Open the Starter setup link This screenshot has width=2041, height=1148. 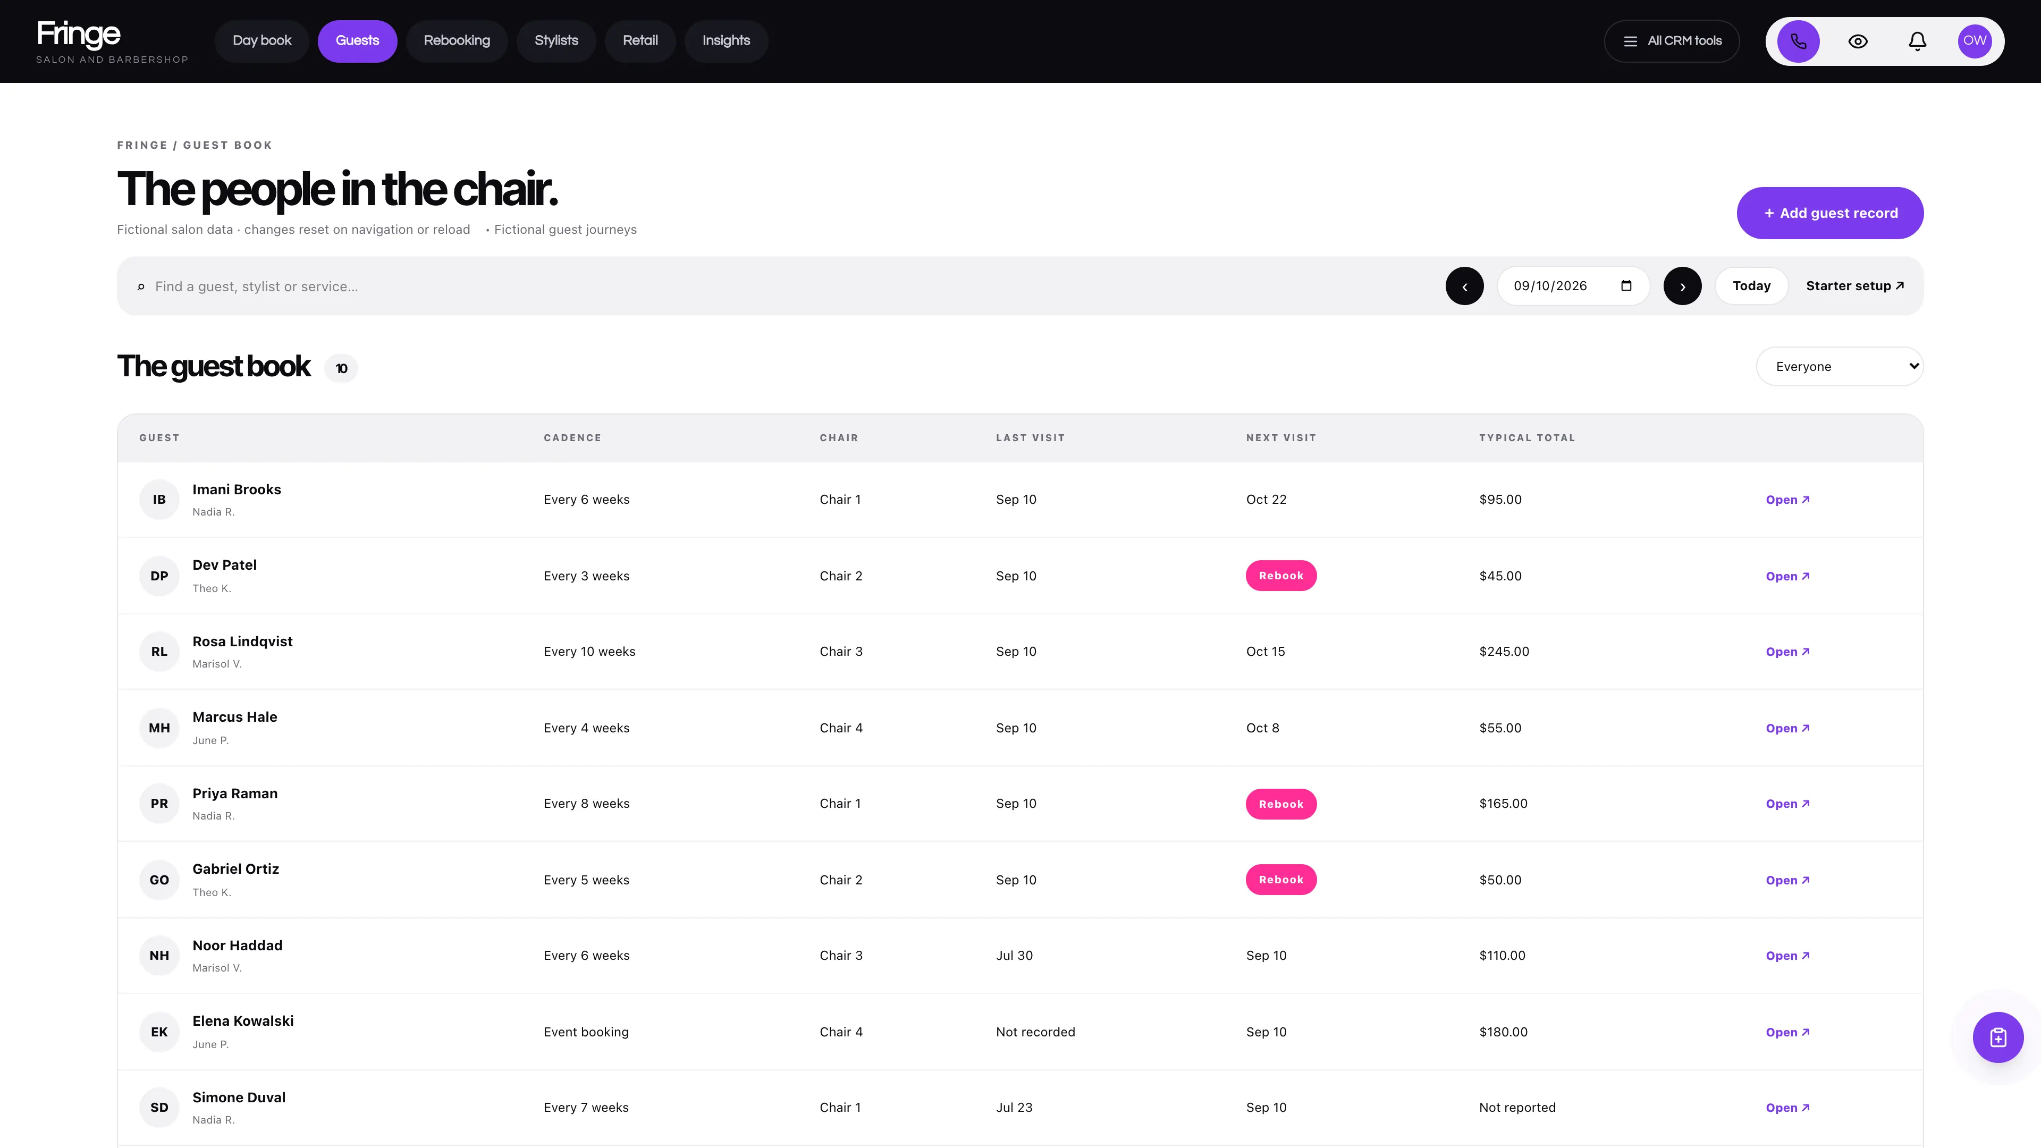click(1854, 286)
